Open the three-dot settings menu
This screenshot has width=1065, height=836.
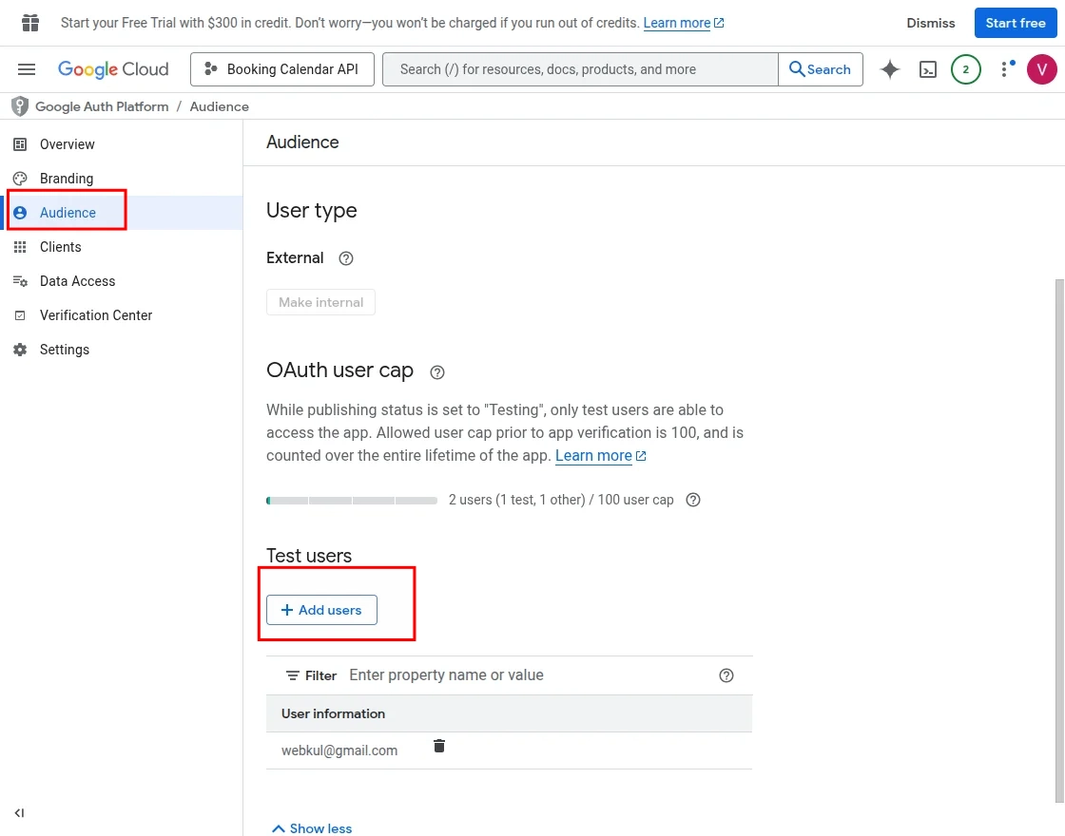click(x=1005, y=69)
